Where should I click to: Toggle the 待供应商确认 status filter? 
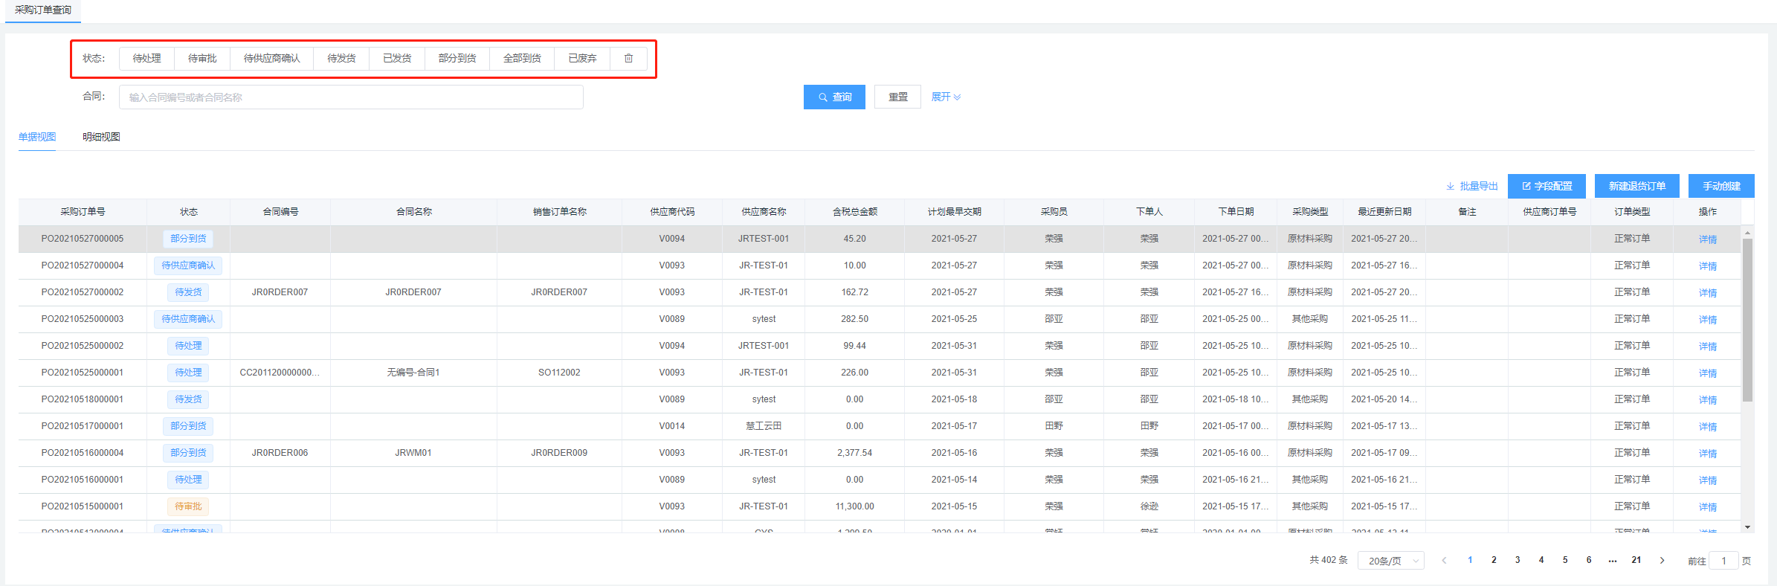(271, 58)
